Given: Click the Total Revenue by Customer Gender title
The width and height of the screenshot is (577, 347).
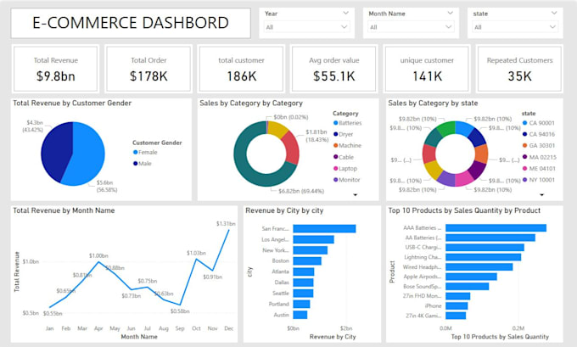Looking at the screenshot, I should click(x=72, y=103).
